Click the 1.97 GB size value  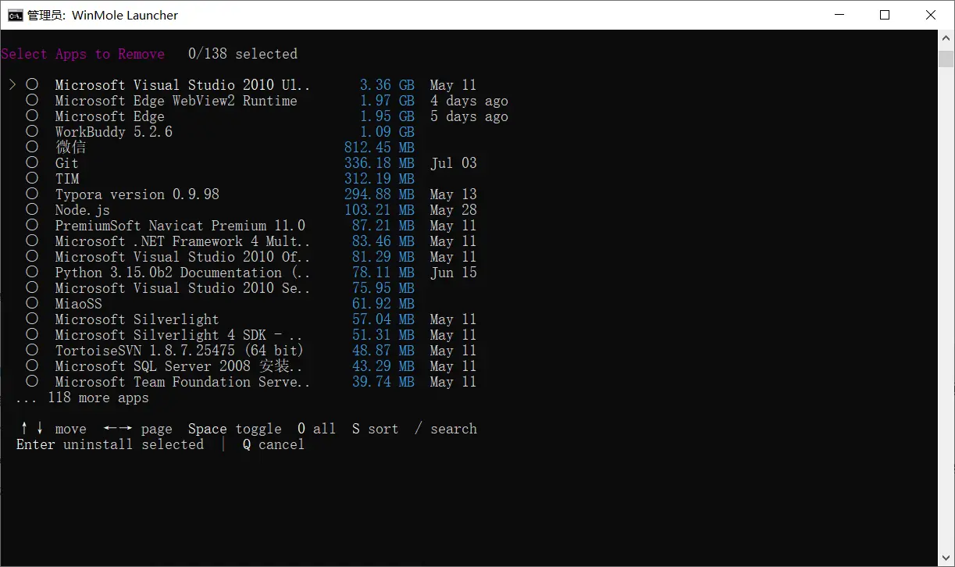[387, 101]
